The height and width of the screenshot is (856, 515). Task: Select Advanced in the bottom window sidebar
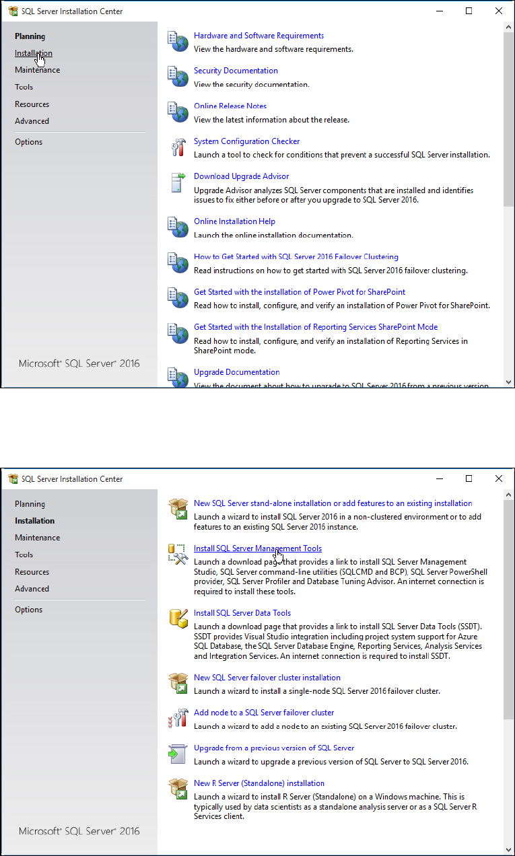point(32,589)
